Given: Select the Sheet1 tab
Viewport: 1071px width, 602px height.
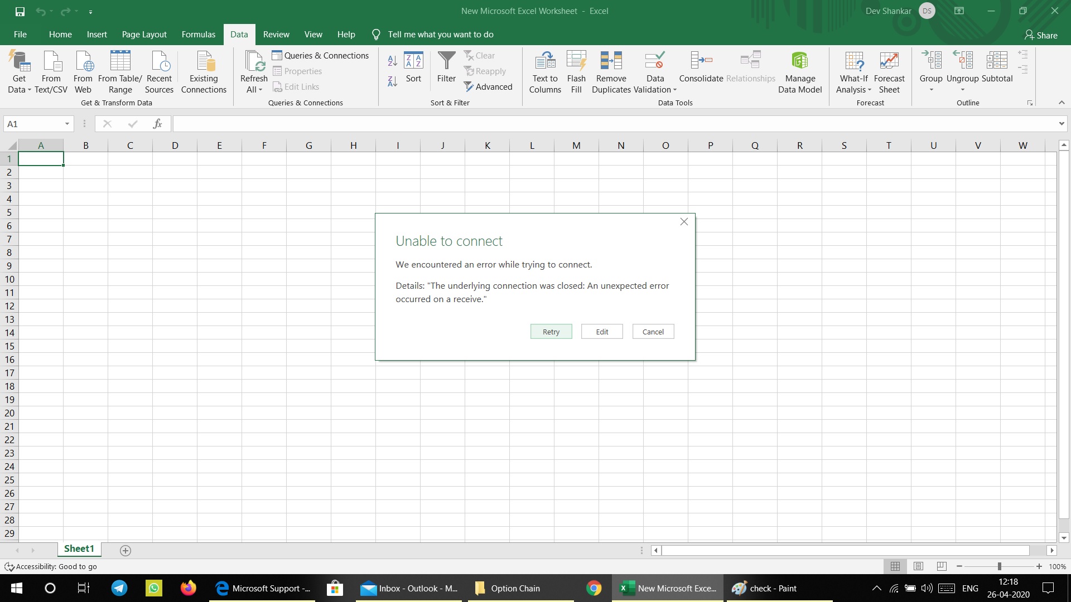Looking at the screenshot, I should (x=79, y=548).
